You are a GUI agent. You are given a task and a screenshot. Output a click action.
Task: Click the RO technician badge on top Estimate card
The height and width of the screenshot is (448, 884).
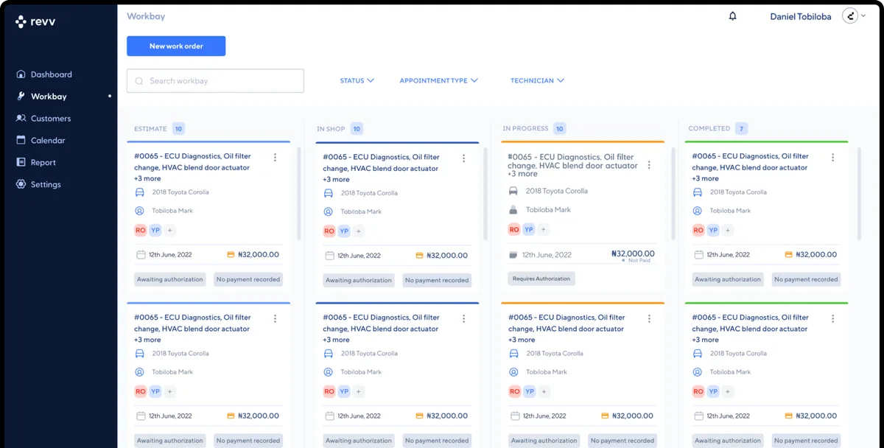point(140,231)
